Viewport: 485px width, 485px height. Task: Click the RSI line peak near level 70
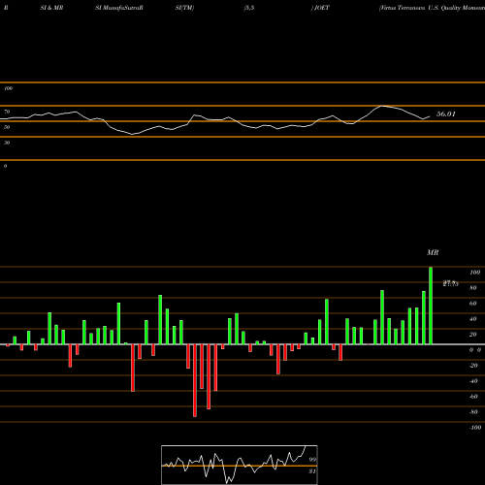pos(382,106)
